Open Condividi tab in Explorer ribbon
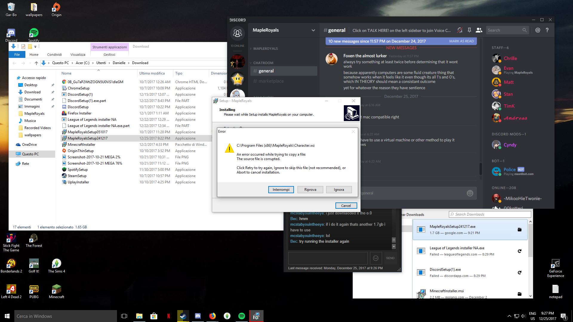This screenshot has height=322, width=573. pos(54,55)
